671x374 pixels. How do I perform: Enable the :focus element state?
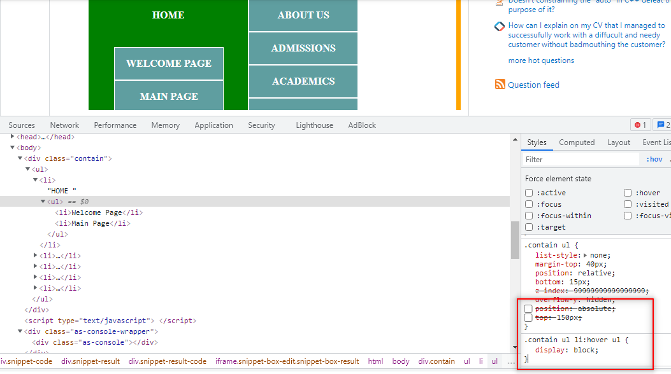(529, 205)
